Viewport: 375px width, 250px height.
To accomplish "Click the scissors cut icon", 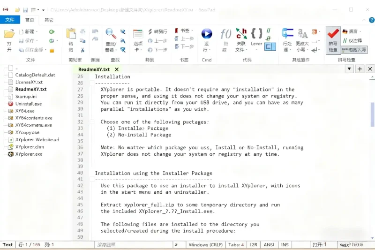I will [x=82, y=50].
